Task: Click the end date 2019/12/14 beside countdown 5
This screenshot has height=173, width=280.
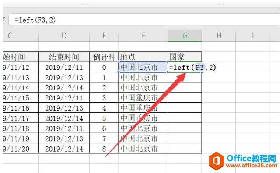Action: (64, 118)
